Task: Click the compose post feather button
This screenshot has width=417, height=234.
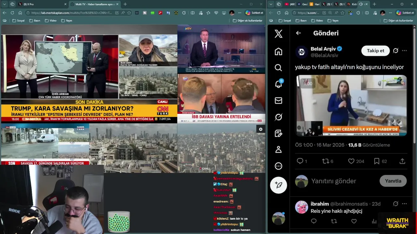Action: (278, 185)
